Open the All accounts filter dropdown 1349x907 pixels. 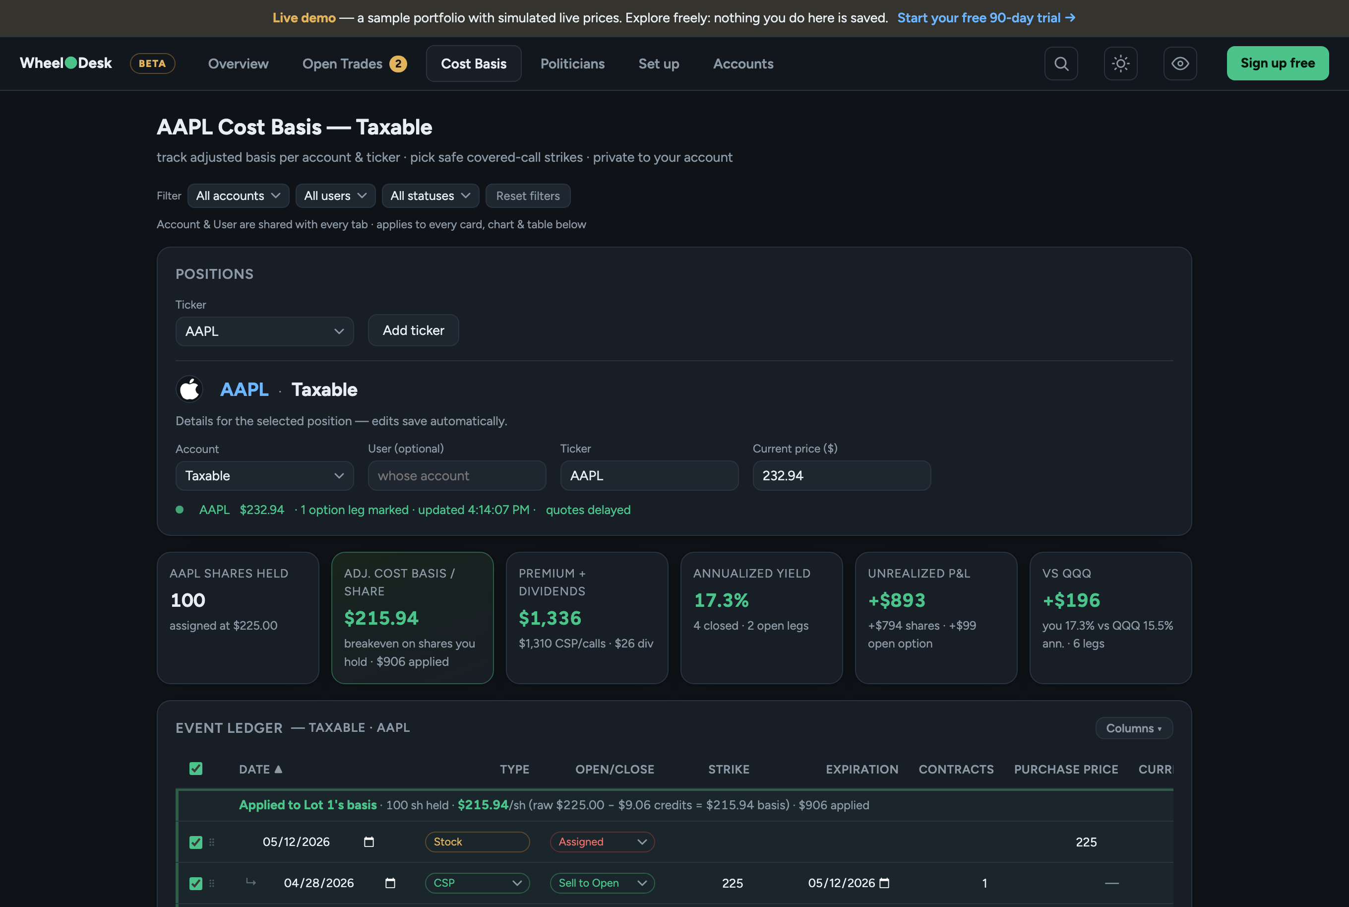(x=238, y=195)
